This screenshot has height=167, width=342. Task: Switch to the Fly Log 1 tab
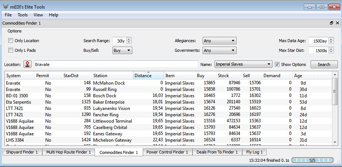pos(254,152)
